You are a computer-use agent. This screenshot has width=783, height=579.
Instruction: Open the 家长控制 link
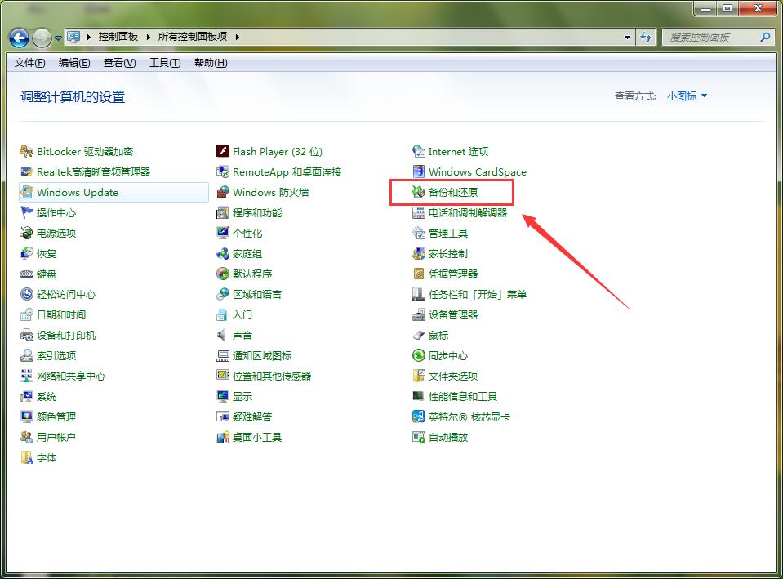pyautogui.click(x=448, y=253)
